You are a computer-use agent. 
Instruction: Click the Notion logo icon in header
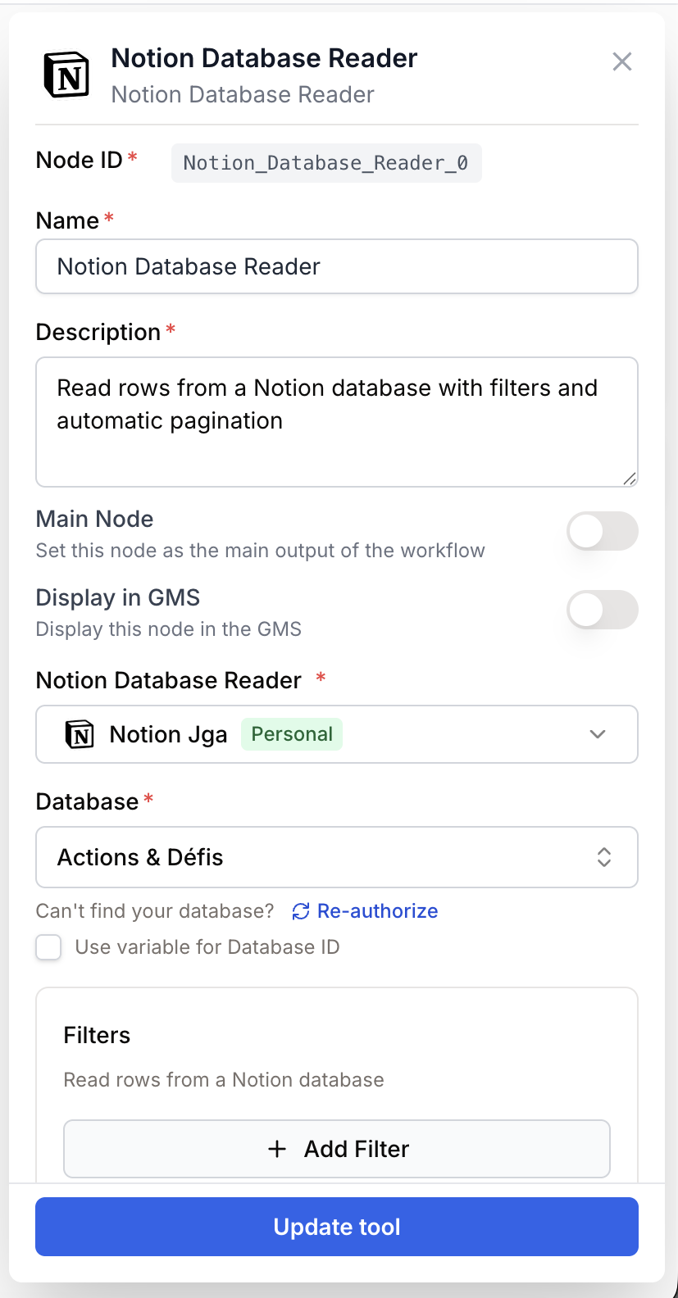click(x=66, y=75)
